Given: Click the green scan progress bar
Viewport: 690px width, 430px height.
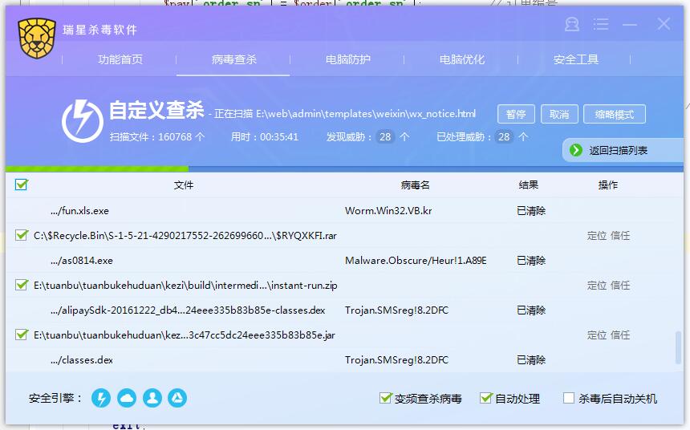Looking at the screenshot, I should [97, 169].
